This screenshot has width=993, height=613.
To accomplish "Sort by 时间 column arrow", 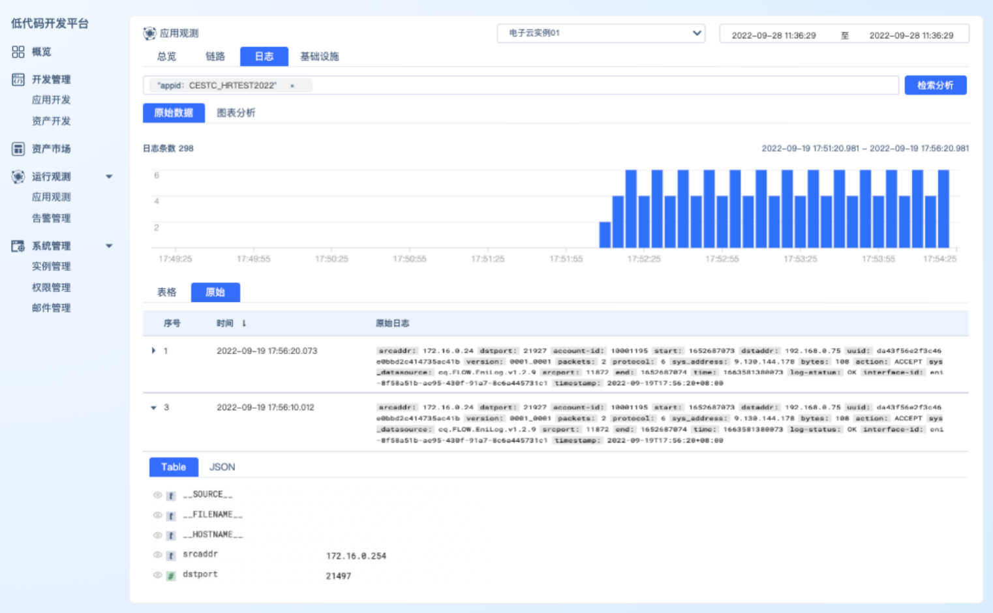I will pos(244,323).
